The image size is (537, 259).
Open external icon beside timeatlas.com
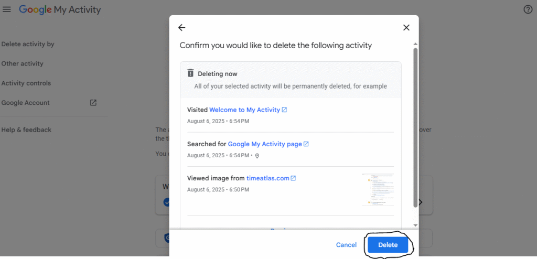point(293,178)
